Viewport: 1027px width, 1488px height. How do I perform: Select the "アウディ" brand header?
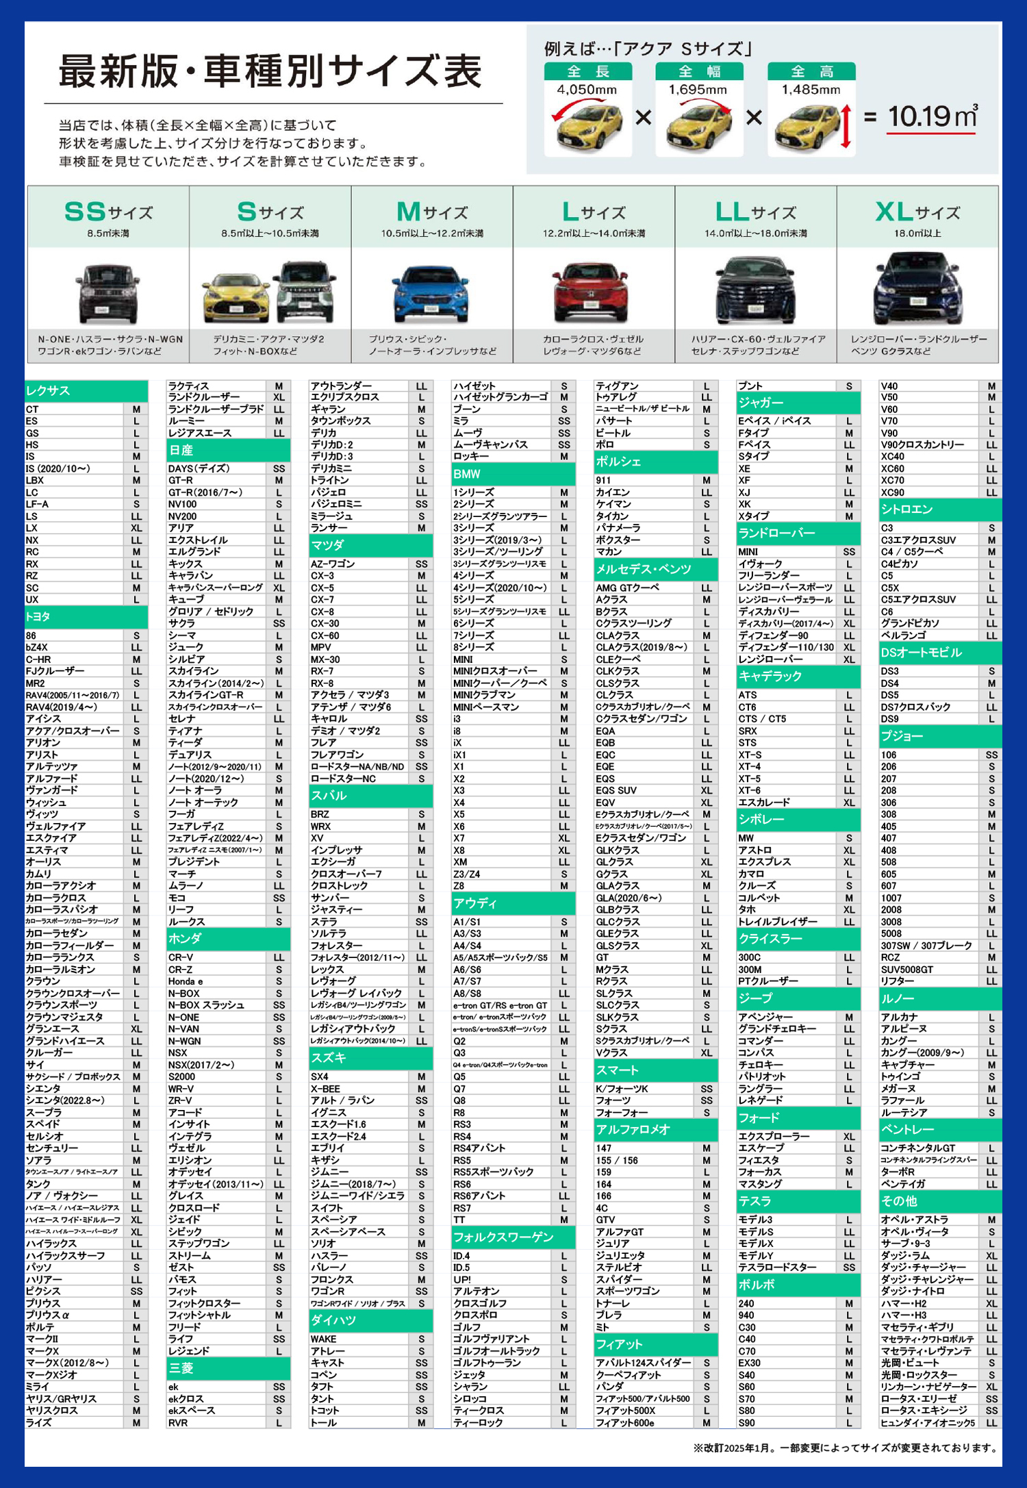tap(513, 903)
